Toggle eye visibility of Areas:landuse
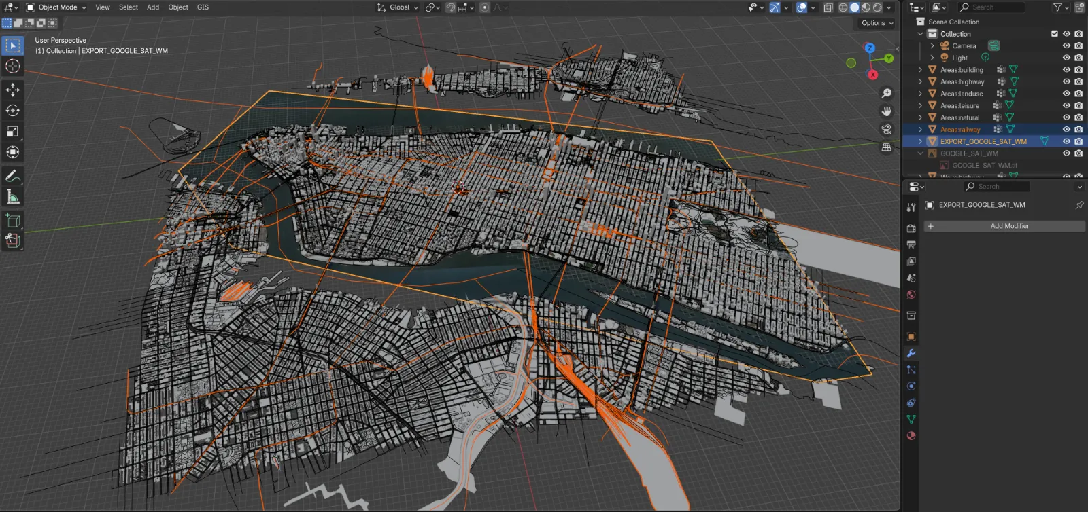This screenshot has height=512, width=1088. [x=1066, y=94]
